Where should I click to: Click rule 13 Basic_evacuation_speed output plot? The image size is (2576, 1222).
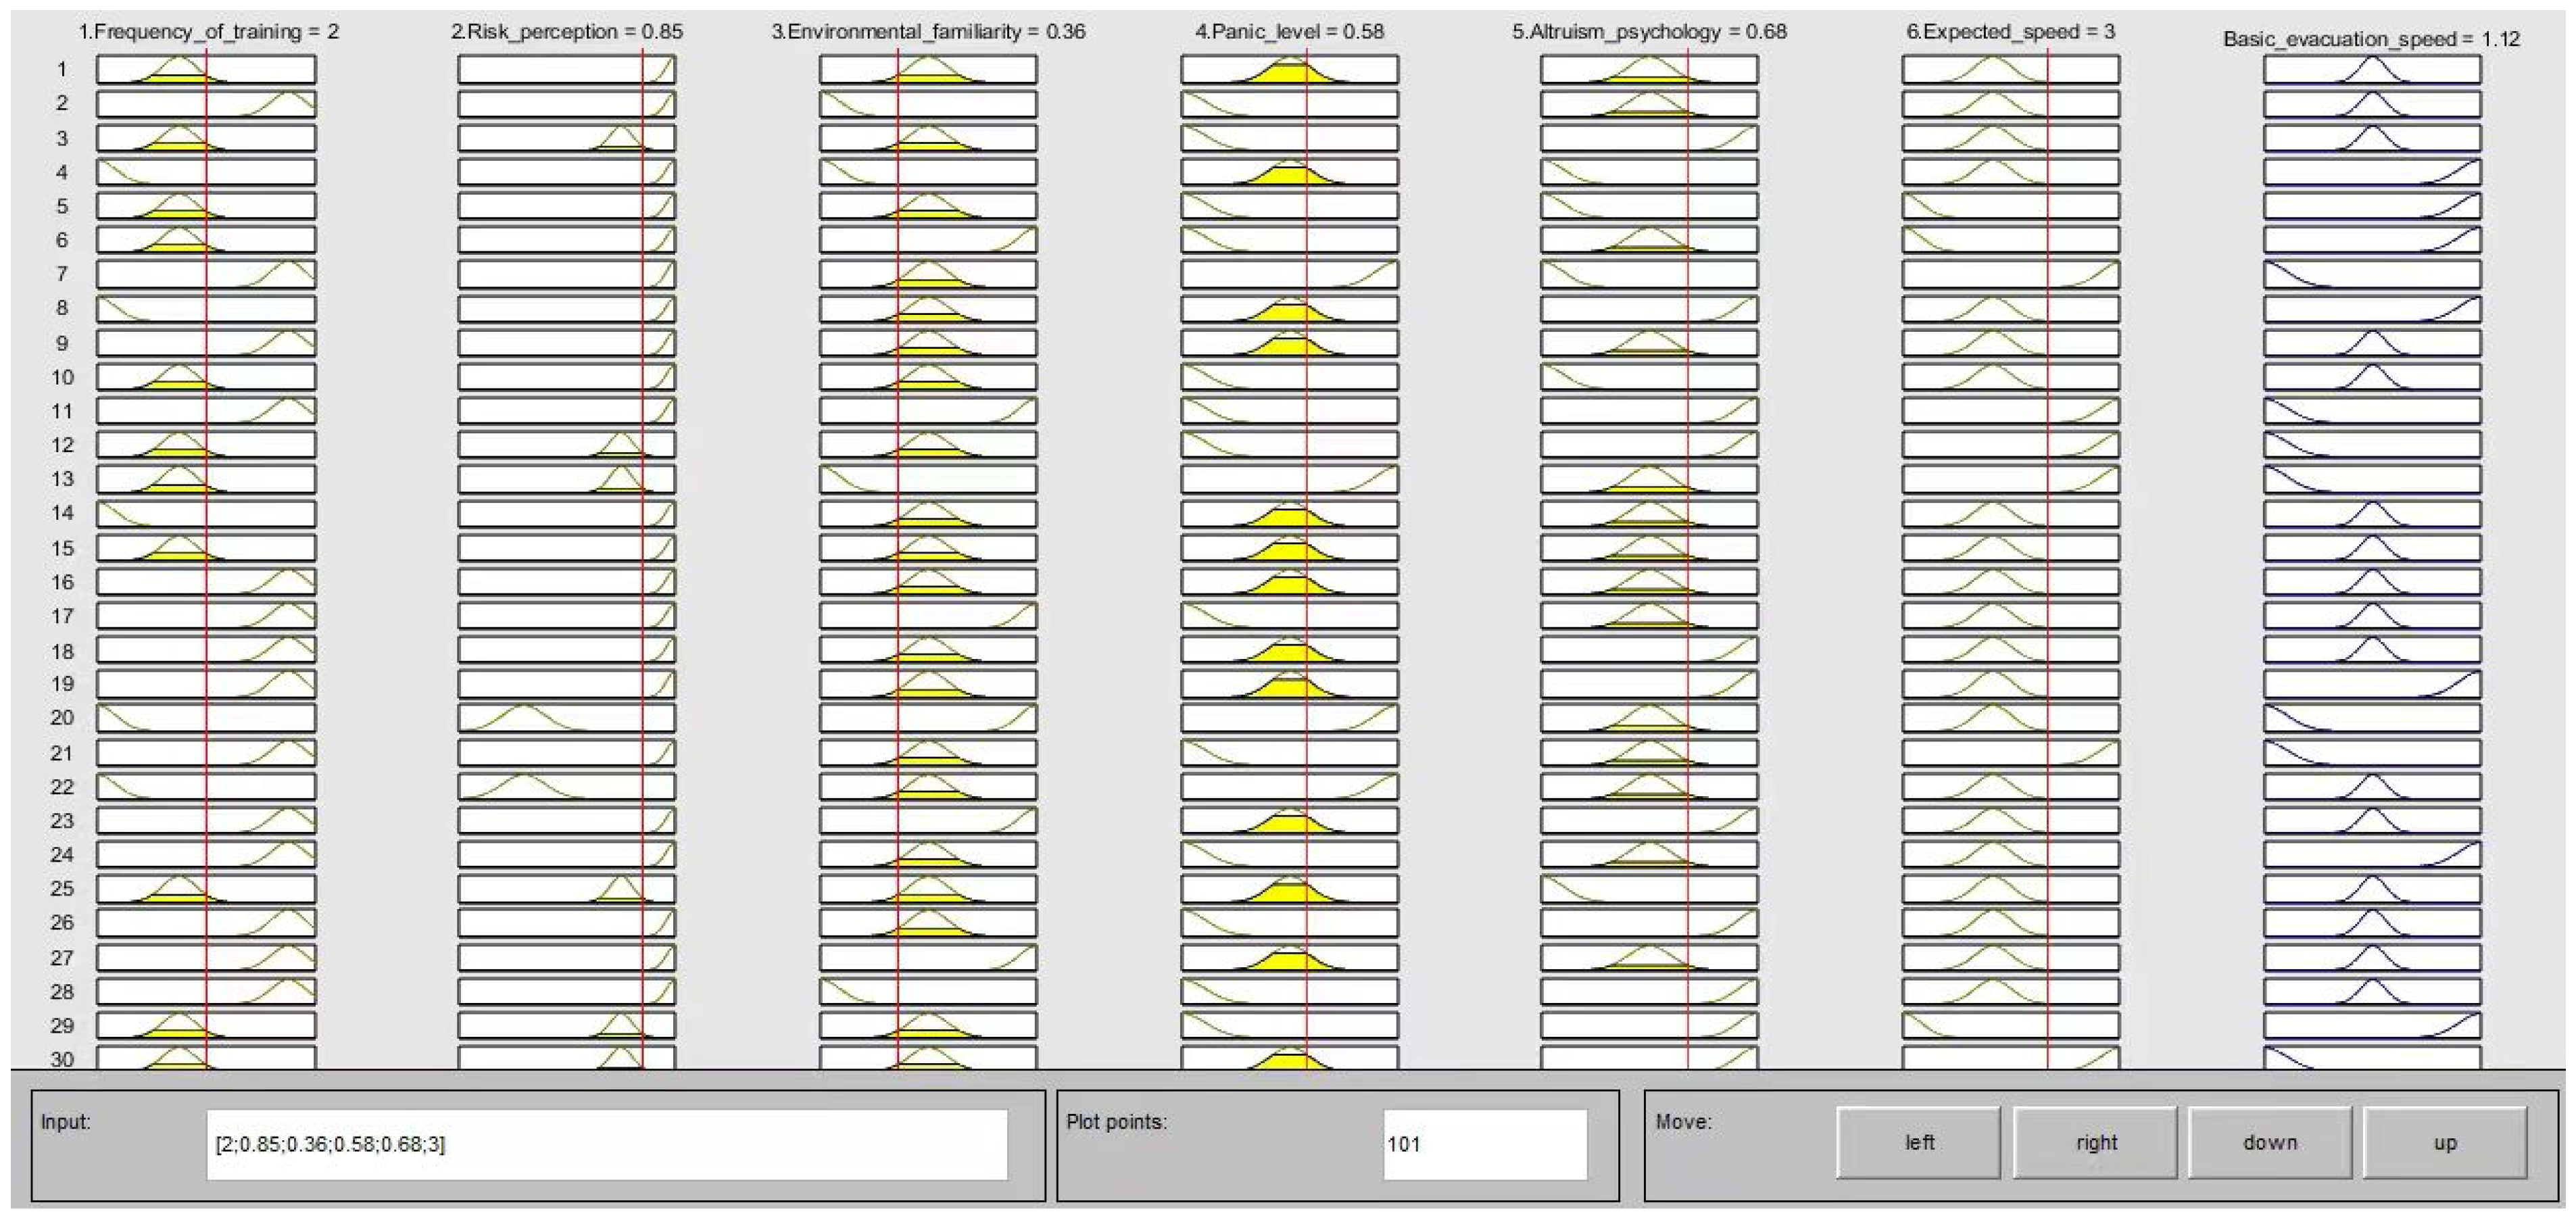[2372, 479]
